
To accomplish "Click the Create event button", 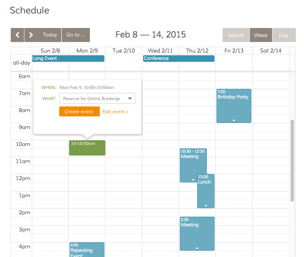I will click(79, 111).
